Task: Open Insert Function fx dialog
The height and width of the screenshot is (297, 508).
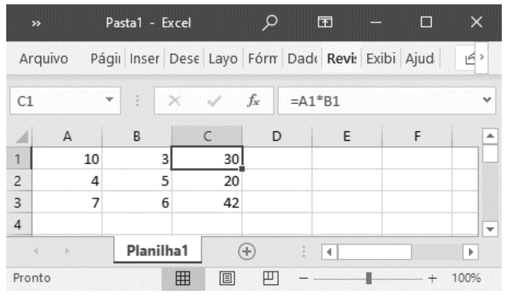Action: [x=253, y=100]
